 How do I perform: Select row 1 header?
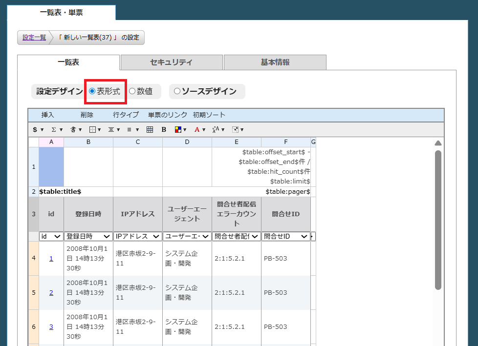[34, 167]
